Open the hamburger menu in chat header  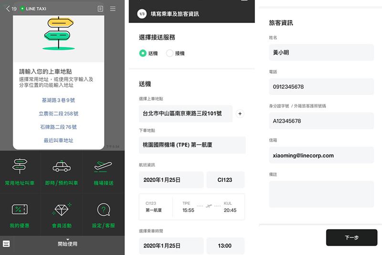(x=113, y=9)
